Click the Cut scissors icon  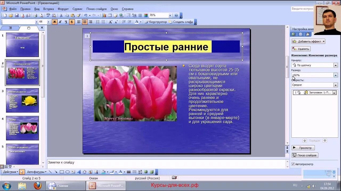pos(61,15)
